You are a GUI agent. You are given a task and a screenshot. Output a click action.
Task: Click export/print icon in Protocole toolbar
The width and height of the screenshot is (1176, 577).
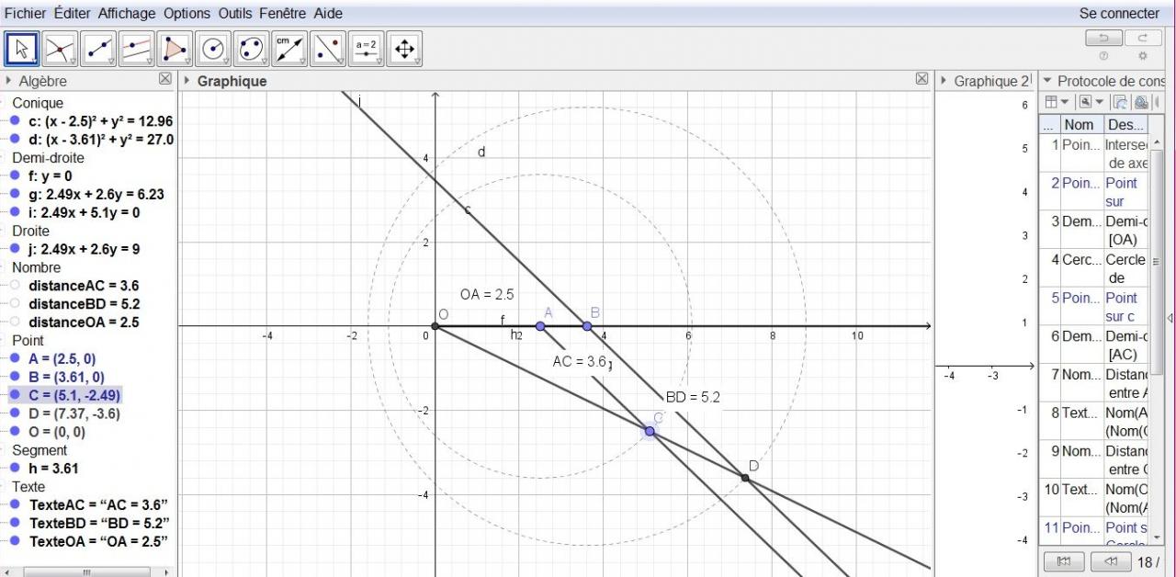pos(1140,102)
